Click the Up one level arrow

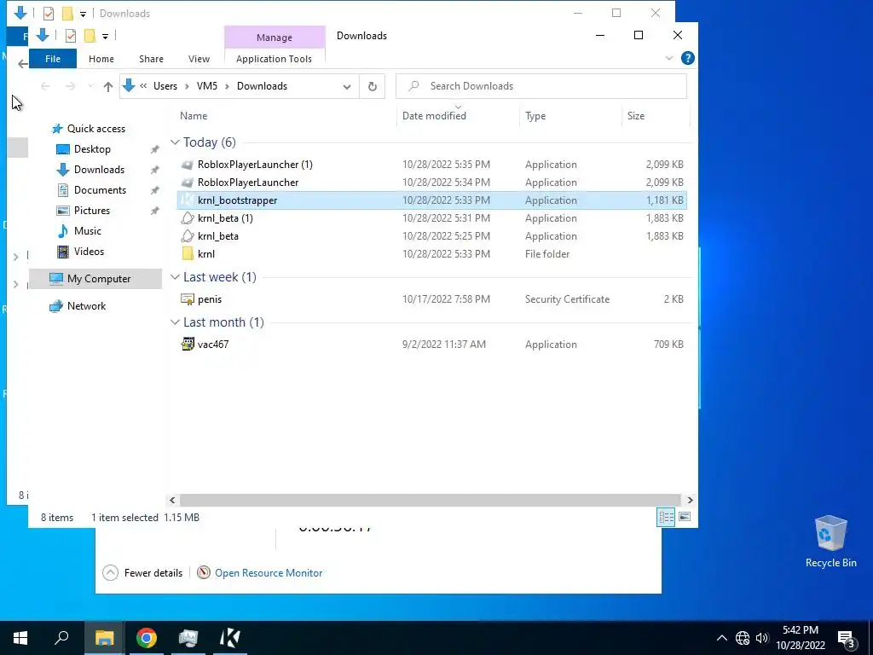pos(108,86)
